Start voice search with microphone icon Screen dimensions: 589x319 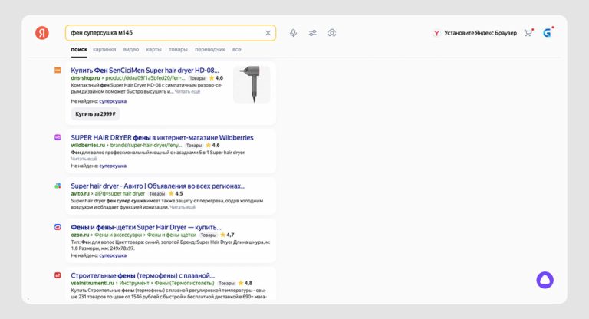293,33
